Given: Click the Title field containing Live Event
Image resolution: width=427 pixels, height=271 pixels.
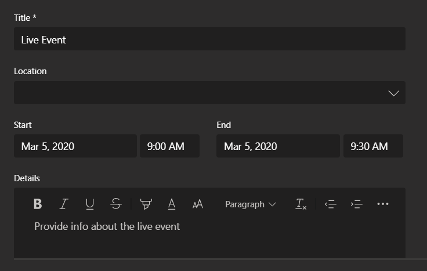Looking at the screenshot, I should (x=209, y=39).
